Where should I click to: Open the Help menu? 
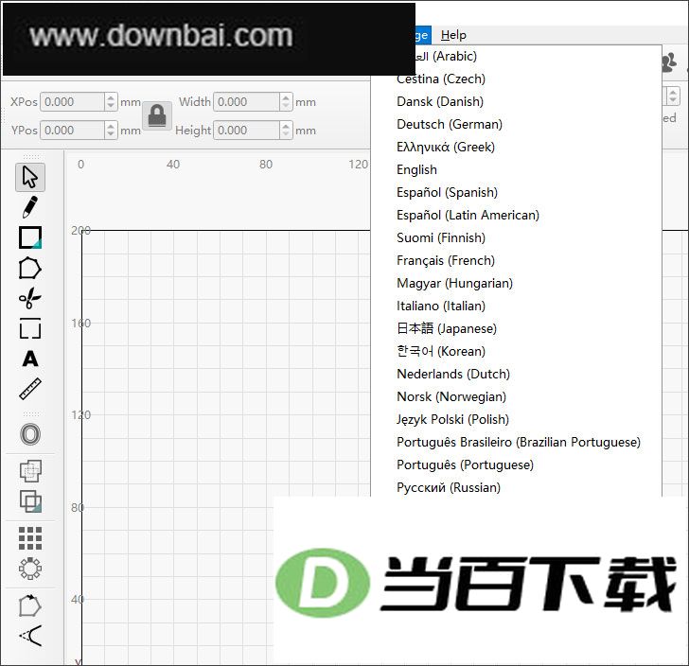(x=453, y=35)
